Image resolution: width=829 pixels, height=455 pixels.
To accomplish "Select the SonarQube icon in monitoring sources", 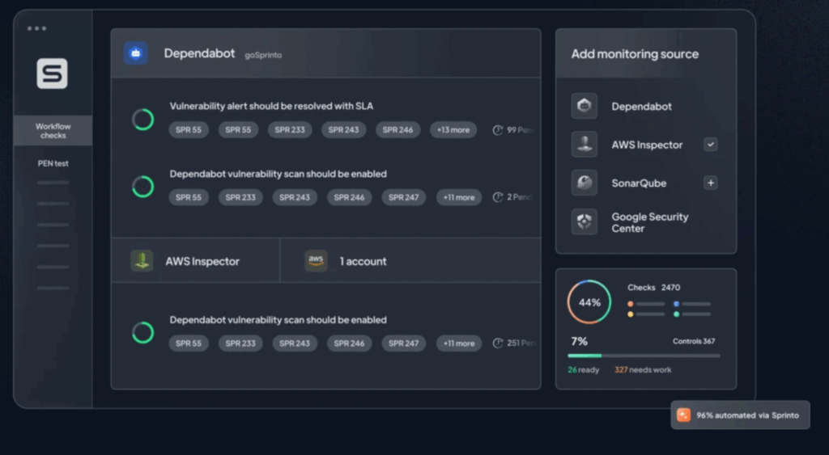I will [584, 183].
